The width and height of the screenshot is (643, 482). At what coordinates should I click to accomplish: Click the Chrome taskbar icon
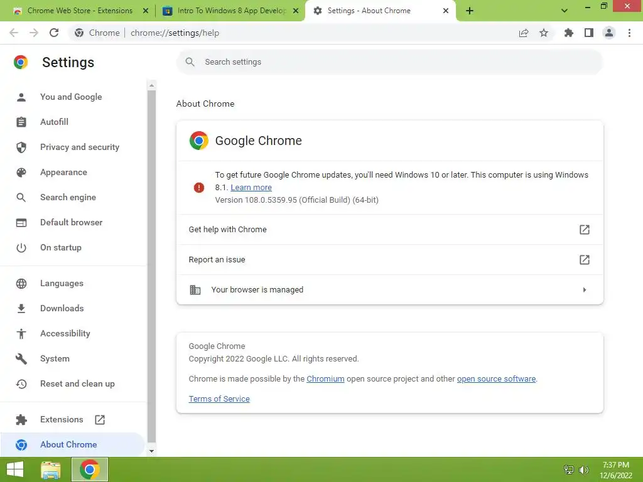coord(90,469)
